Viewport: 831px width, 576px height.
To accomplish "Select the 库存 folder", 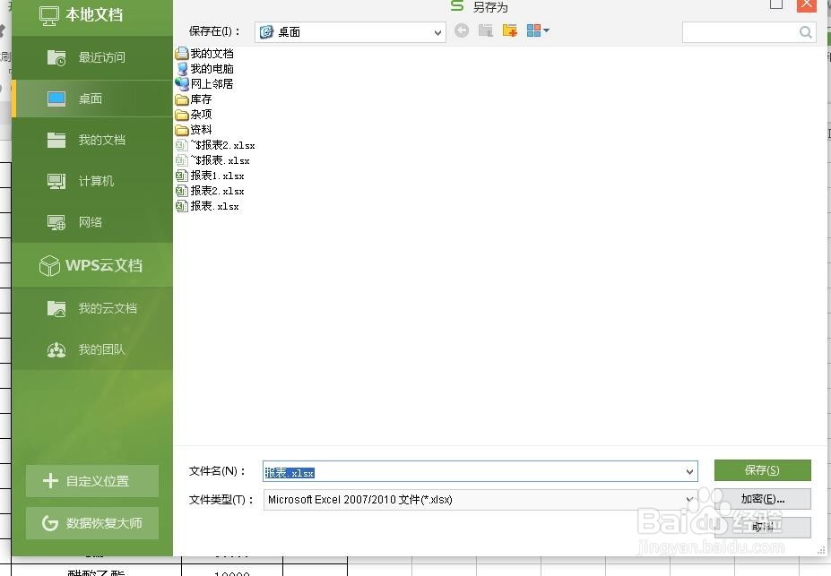I will tap(194, 99).
